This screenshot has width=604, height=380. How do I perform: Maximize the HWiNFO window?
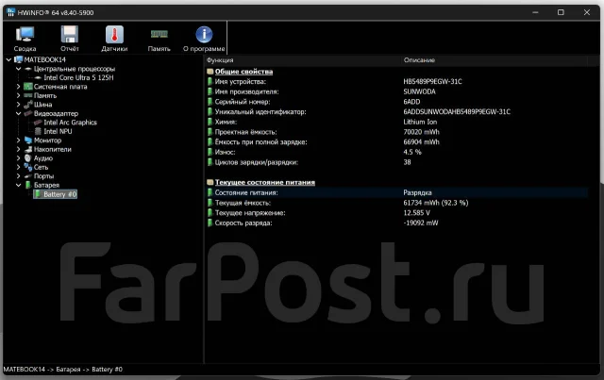[561, 12]
